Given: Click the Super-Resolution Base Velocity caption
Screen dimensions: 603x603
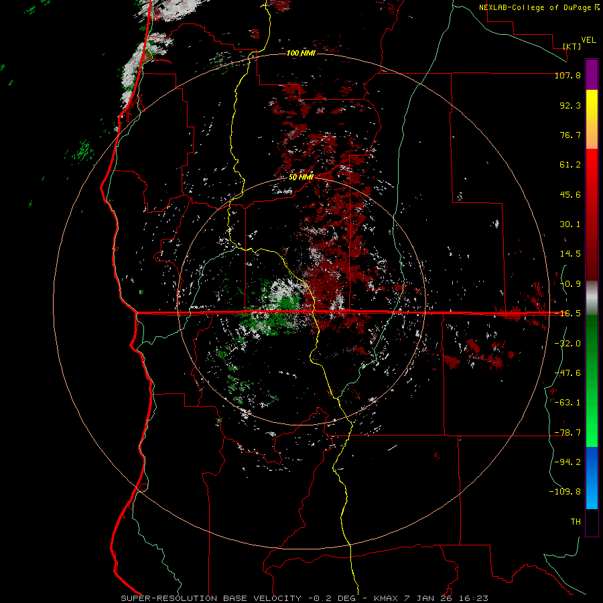Looking at the screenshot, I should click(304, 598).
